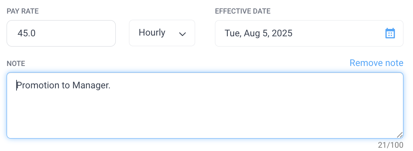Viewport: 413px width, 151px height.
Task: Grab the note box resize handle
Action: pyautogui.click(x=399, y=135)
